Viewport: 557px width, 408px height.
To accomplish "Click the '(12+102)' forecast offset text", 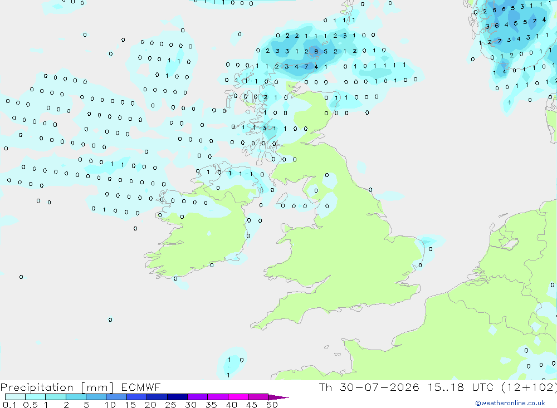I will pos(529,387).
